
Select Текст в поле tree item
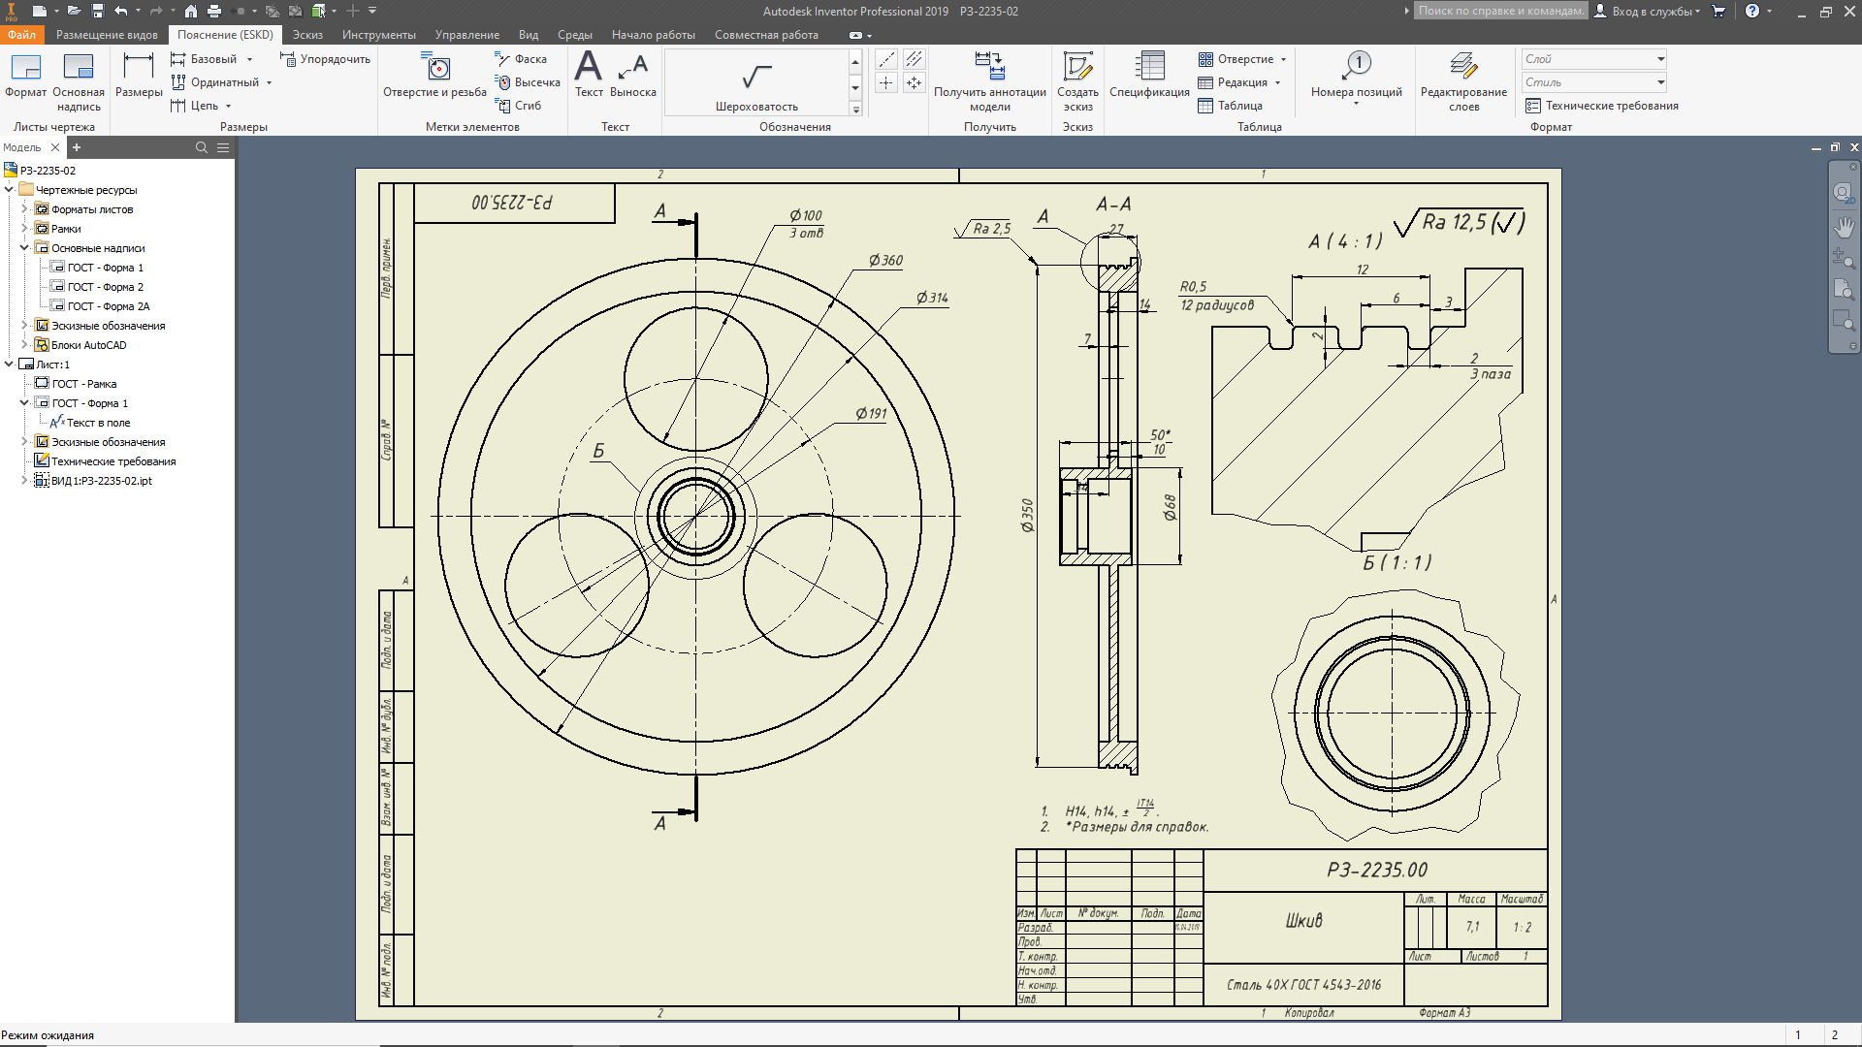tap(97, 423)
